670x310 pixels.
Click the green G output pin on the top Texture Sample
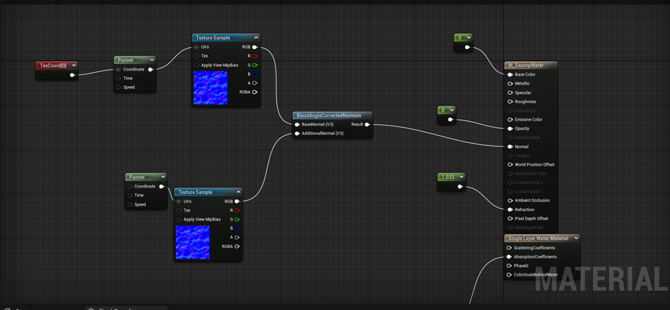tap(255, 65)
